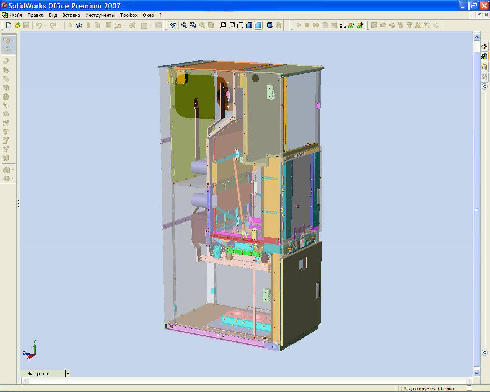Image resolution: width=490 pixels, height=392 pixels.
Task: Click vertical scrollbar down arrow
Action: [477, 373]
